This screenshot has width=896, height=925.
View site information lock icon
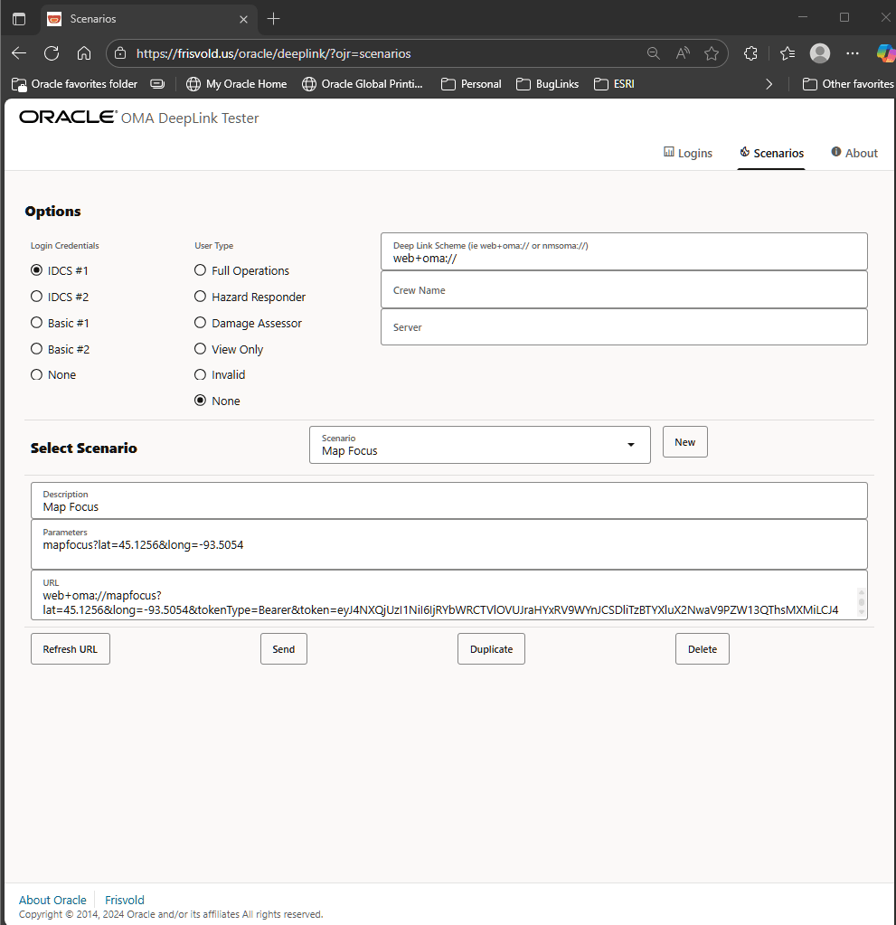click(120, 53)
